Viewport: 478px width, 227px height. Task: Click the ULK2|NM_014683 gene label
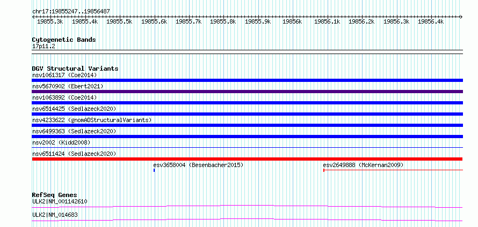[x=55, y=215]
